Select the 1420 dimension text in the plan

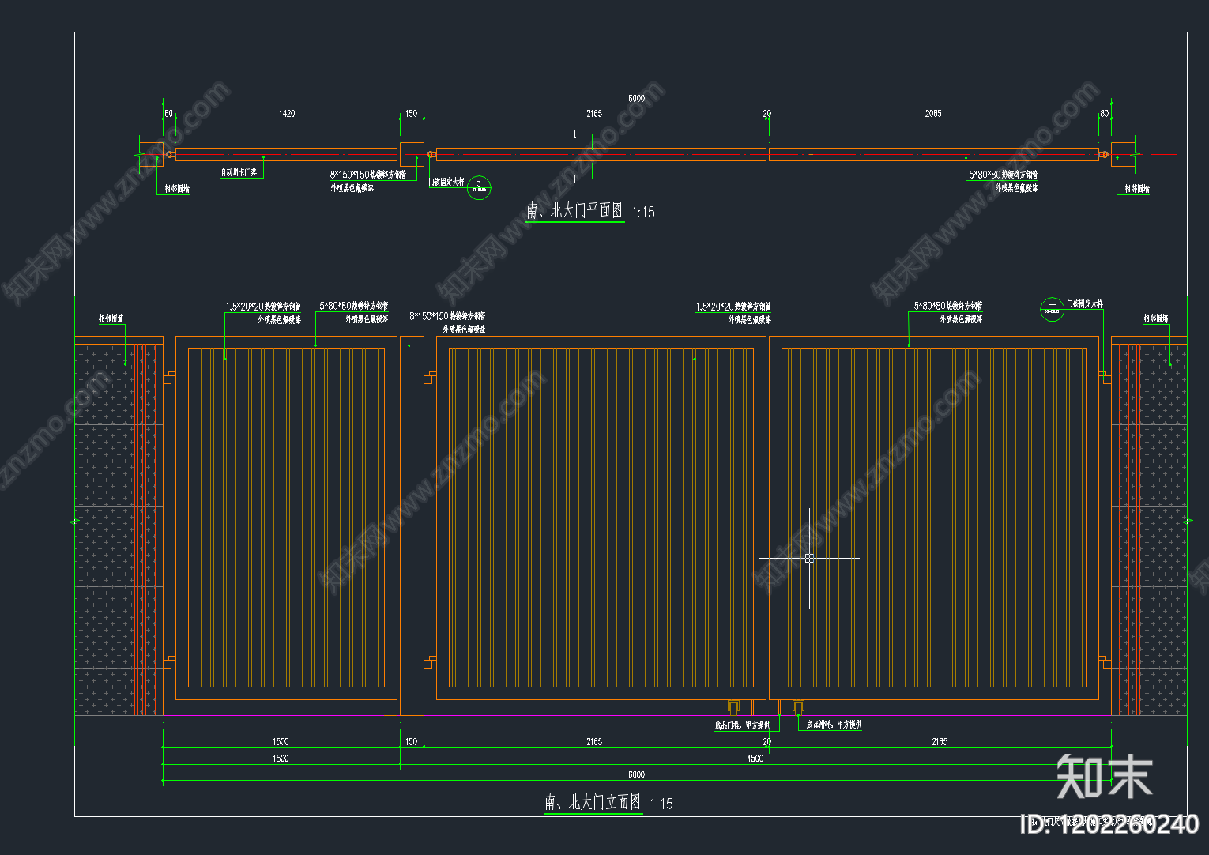[287, 114]
